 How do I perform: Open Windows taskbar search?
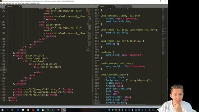point(7,110)
